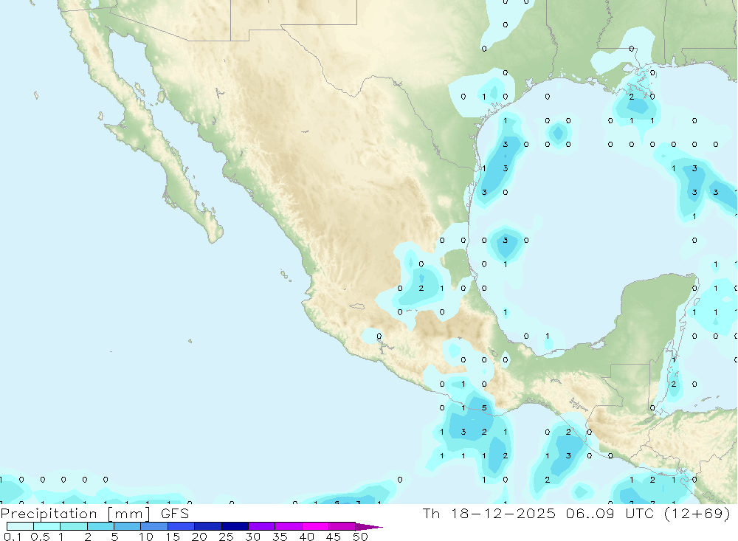Click the 45–50 mm legend color swatch
The width and height of the screenshot is (738, 541).
(342, 526)
